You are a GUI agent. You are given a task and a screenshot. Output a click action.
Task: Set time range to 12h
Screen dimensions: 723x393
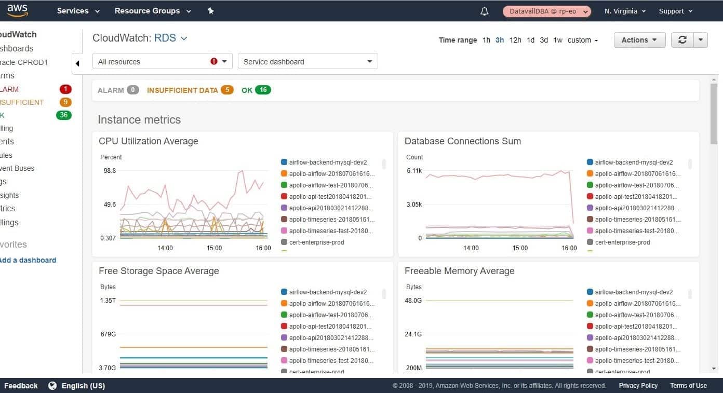515,40
